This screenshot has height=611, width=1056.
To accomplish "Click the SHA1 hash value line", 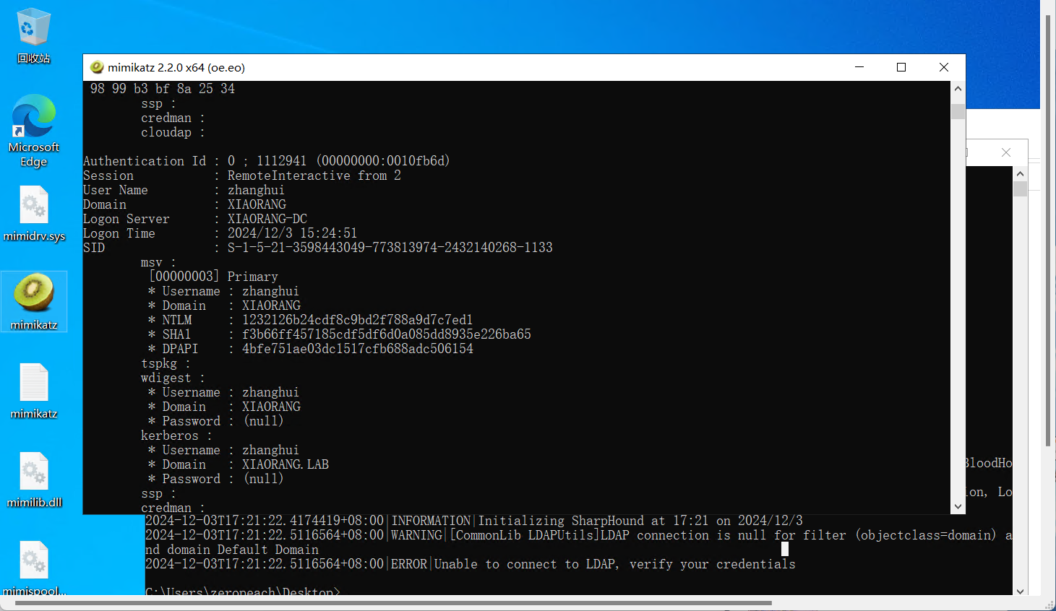I will (x=340, y=334).
